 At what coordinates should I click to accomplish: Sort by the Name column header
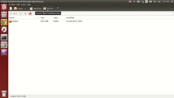24,18
